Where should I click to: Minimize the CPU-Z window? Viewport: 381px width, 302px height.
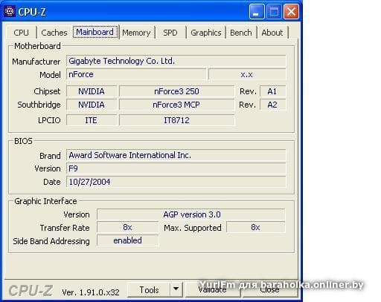pyautogui.click(x=257, y=11)
